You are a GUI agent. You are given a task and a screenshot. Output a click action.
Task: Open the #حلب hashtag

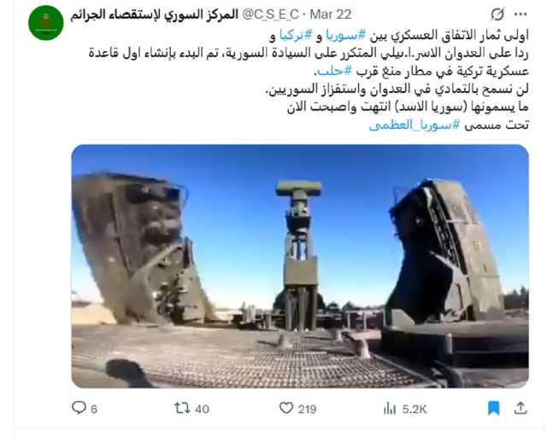point(333,71)
